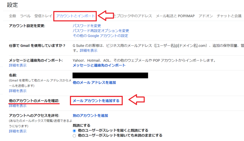Image resolution: width=244 pixels, height=141 pixels.
Task: Switch to the ラベル tab
Action: click(x=25, y=16)
